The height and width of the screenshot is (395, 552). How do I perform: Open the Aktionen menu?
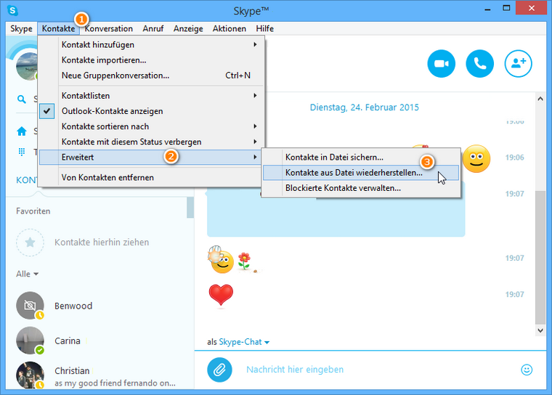click(230, 28)
